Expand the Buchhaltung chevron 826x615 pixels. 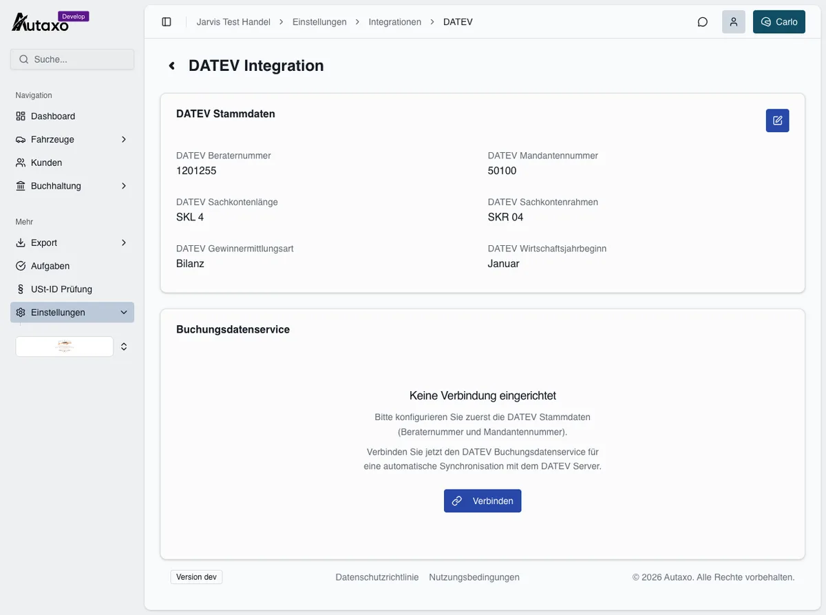[x=124, y=186]
